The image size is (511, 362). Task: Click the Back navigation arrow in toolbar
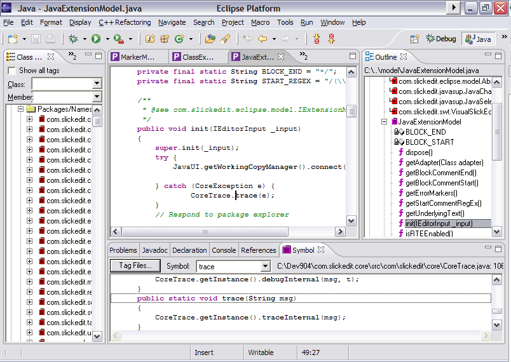[x=262, y=39]
